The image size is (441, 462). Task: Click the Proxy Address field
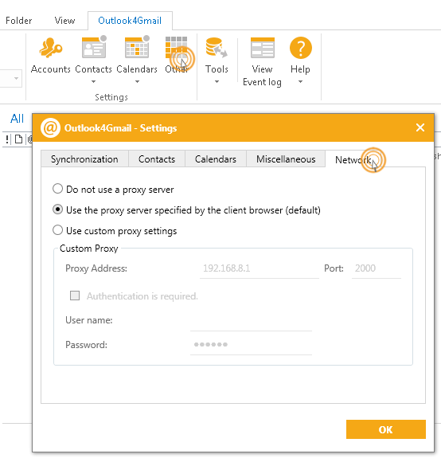tap(259, 268)
